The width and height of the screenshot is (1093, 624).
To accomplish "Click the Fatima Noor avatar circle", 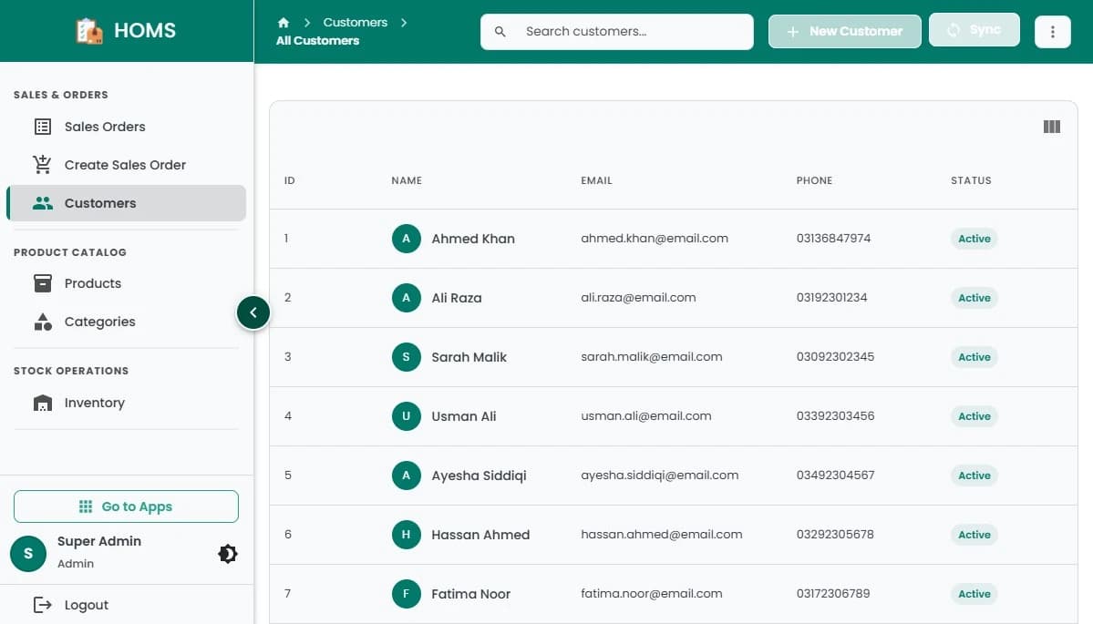I will click(x=407, y=594).
